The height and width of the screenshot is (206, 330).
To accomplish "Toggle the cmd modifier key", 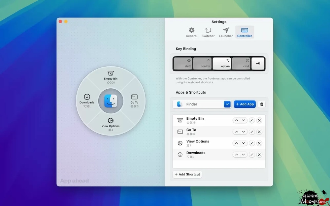I will click(241, 63).
